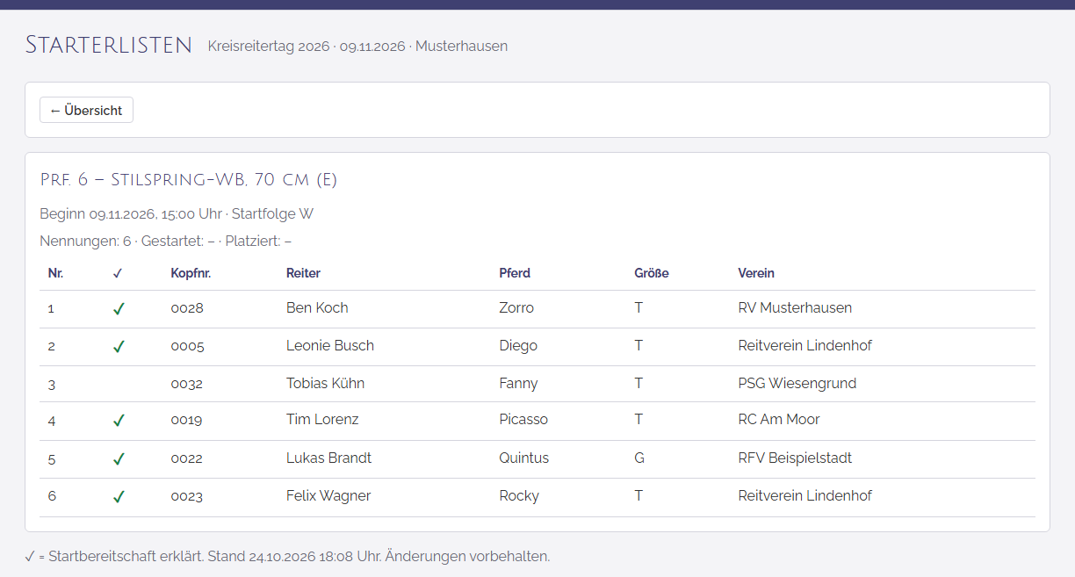Click the Starterlisten page heading
Screen dimensions: 1075x577
point(109,46)
